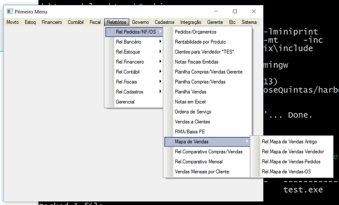Maximize the Primeiro Menu window

pyautogui.click(x=235, y=11)
